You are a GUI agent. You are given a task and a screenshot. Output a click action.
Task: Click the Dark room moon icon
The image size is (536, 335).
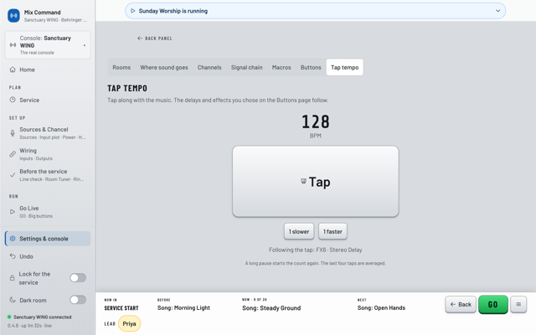click(13, 300)
